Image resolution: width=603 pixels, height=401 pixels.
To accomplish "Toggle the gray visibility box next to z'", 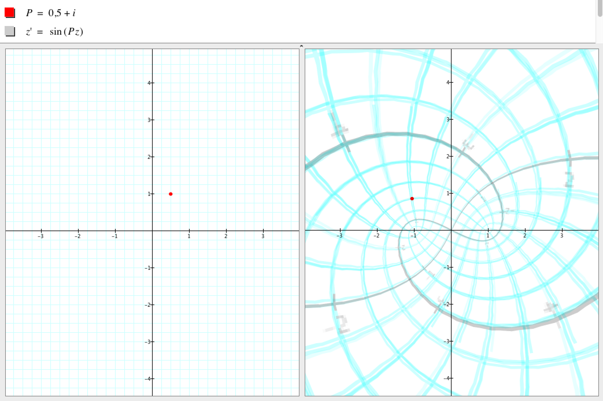I will point(10,31).
